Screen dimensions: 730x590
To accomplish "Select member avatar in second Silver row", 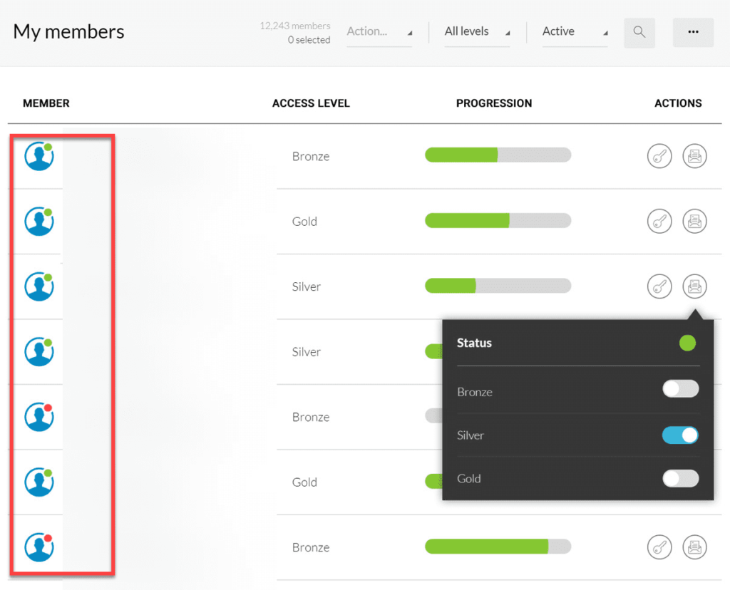I will (39, 352).
